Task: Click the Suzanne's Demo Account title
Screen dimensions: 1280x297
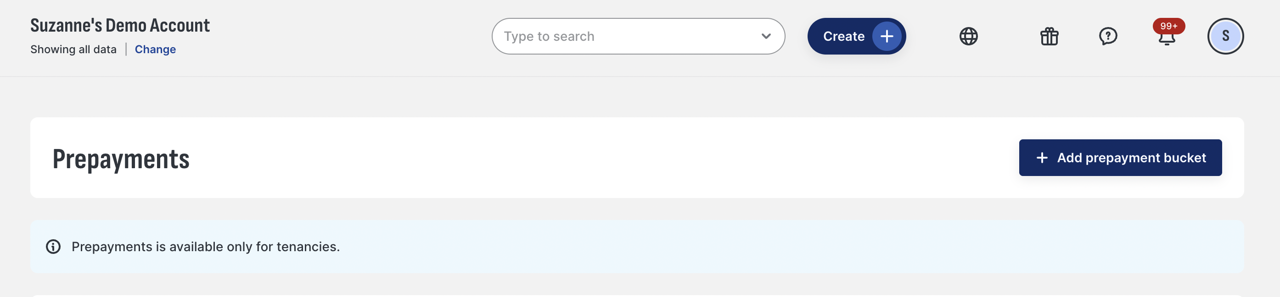Action: click(120, 25)
